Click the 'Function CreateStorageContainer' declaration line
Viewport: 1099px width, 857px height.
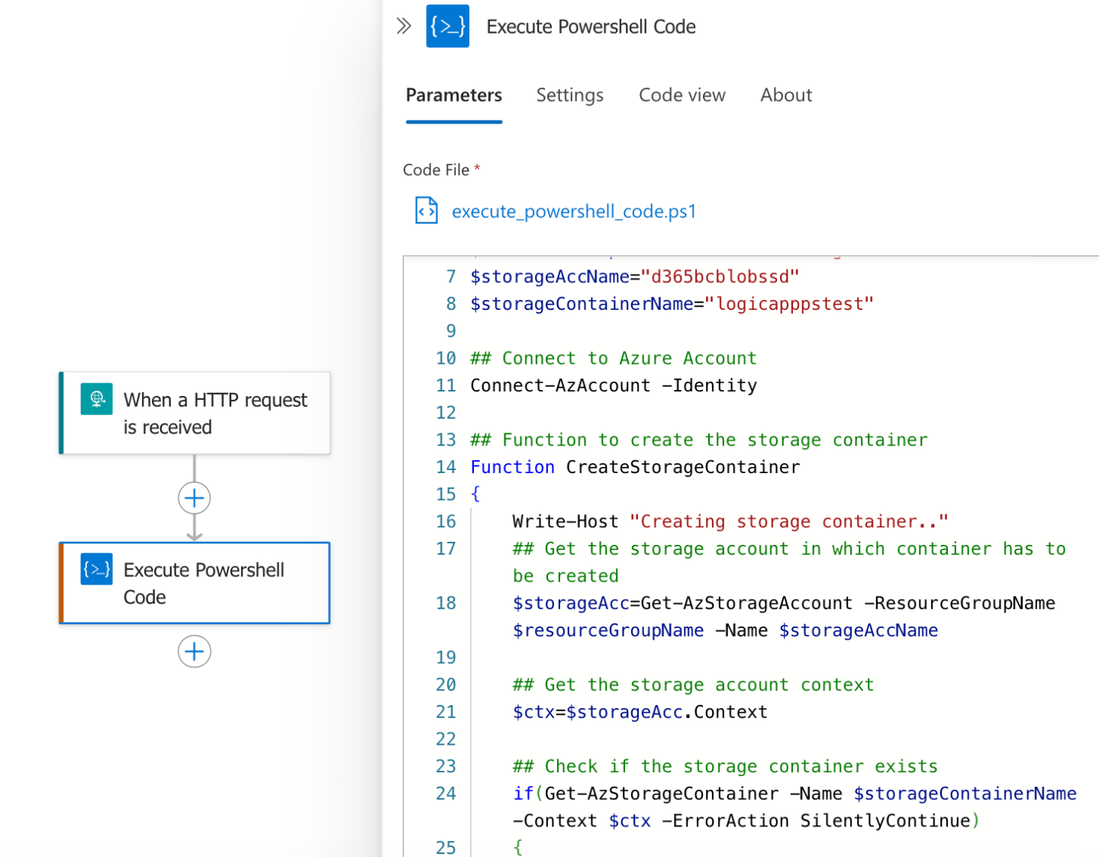635,467
